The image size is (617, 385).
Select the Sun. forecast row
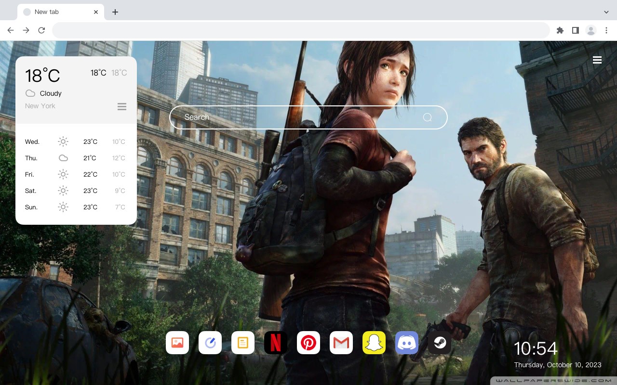coord(76,207)
